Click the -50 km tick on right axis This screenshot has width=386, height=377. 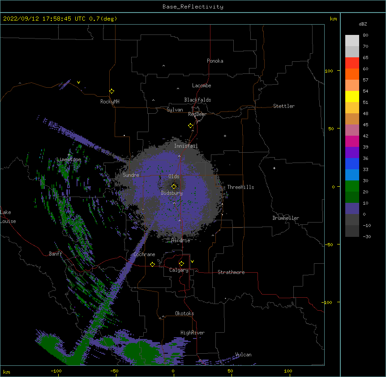(x=329, y=244)
